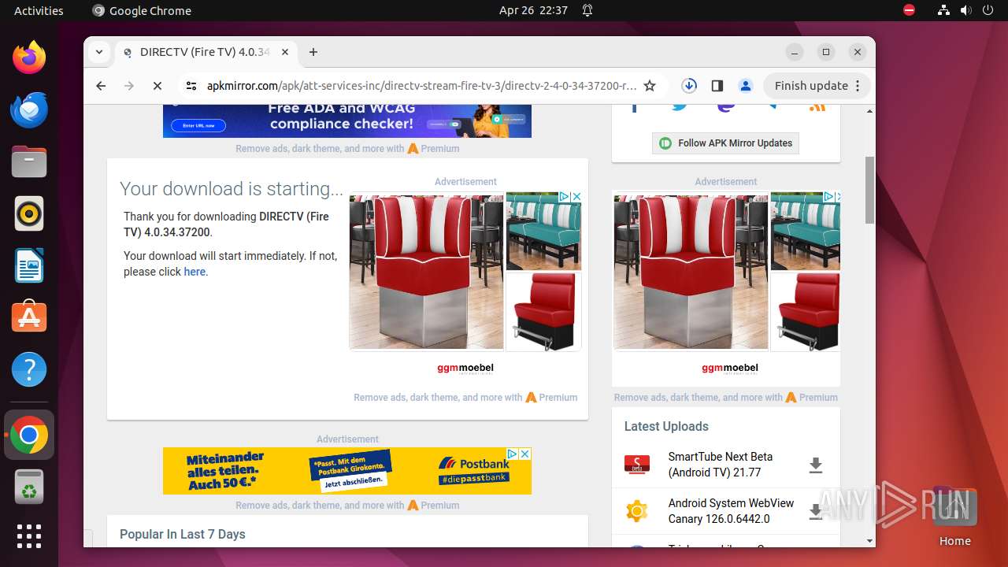The image size is (1008, 567).
Task: Open SmartTube Next Beta (Android TV) entry
Action: pyautogui.click(x=720, y=465)
